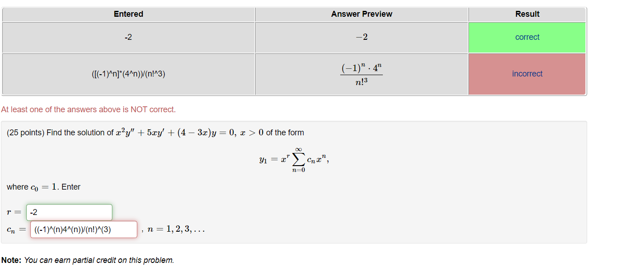
Task: Click the "Entered" column header
Action: [128, 14]
